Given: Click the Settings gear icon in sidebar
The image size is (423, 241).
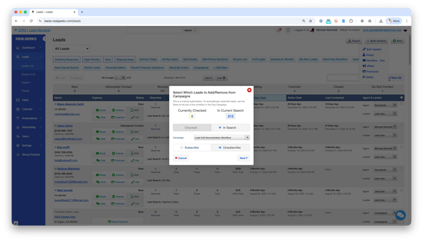Looking at the screenshot, I should point(18,146).
